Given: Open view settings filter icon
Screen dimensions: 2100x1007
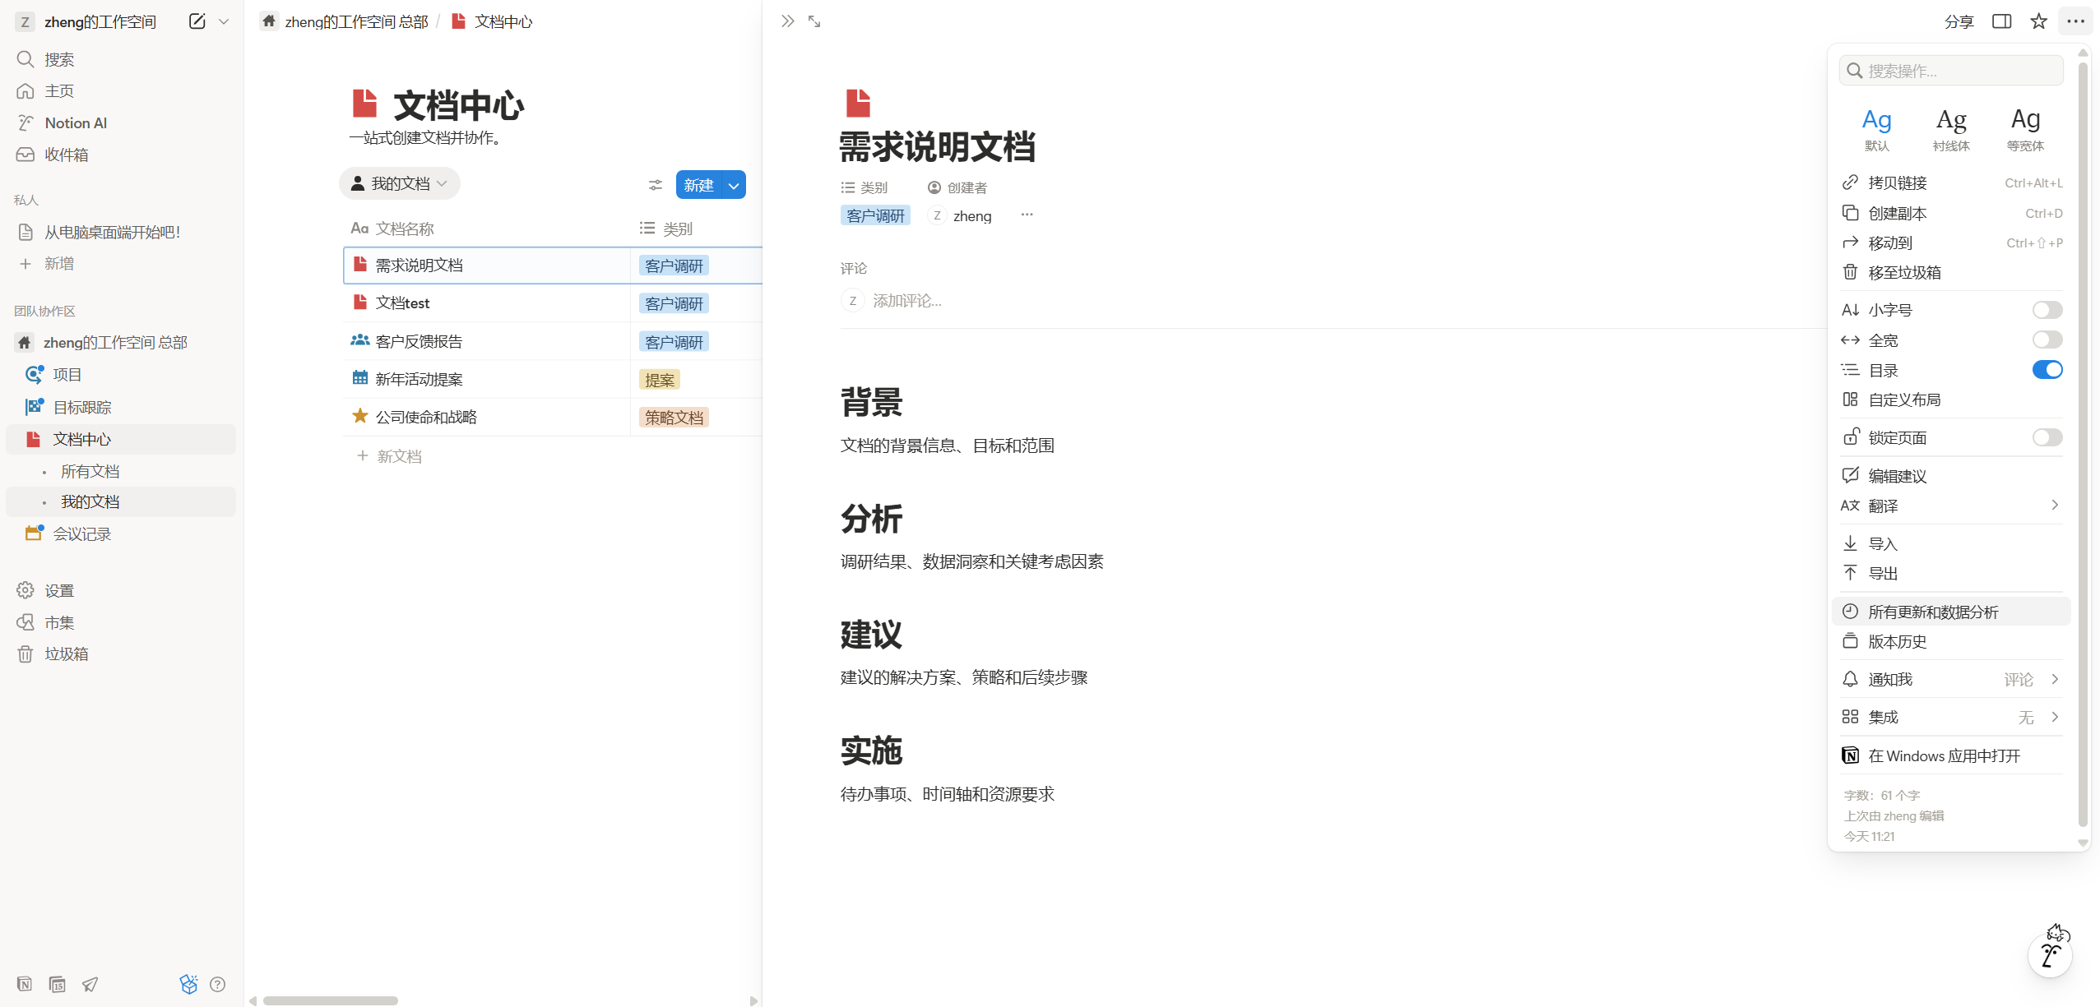Looking at the screenshot, I should point(655,185).
